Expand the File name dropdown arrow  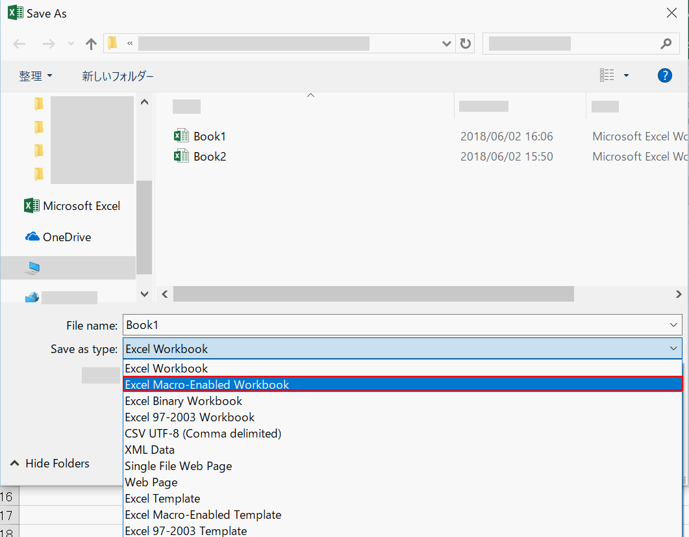click(x=673, y=325)
